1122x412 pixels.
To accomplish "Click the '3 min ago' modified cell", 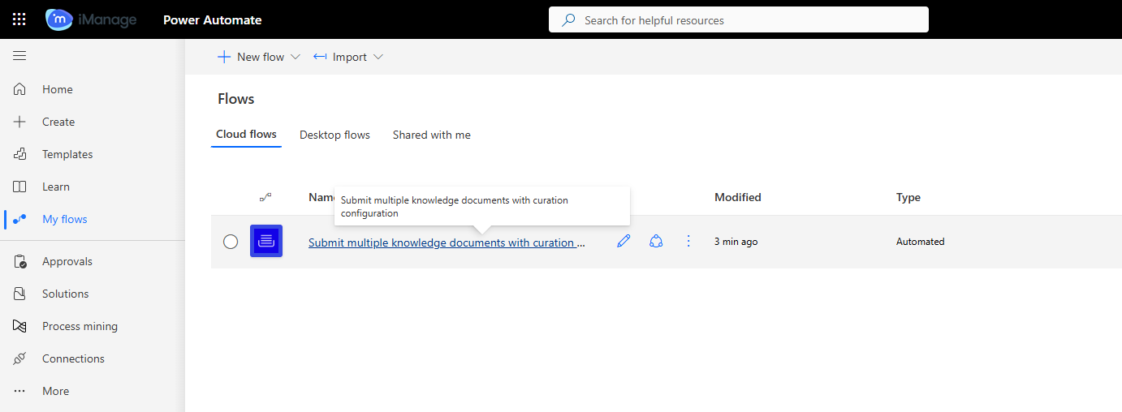I will [x=736, y=242].
